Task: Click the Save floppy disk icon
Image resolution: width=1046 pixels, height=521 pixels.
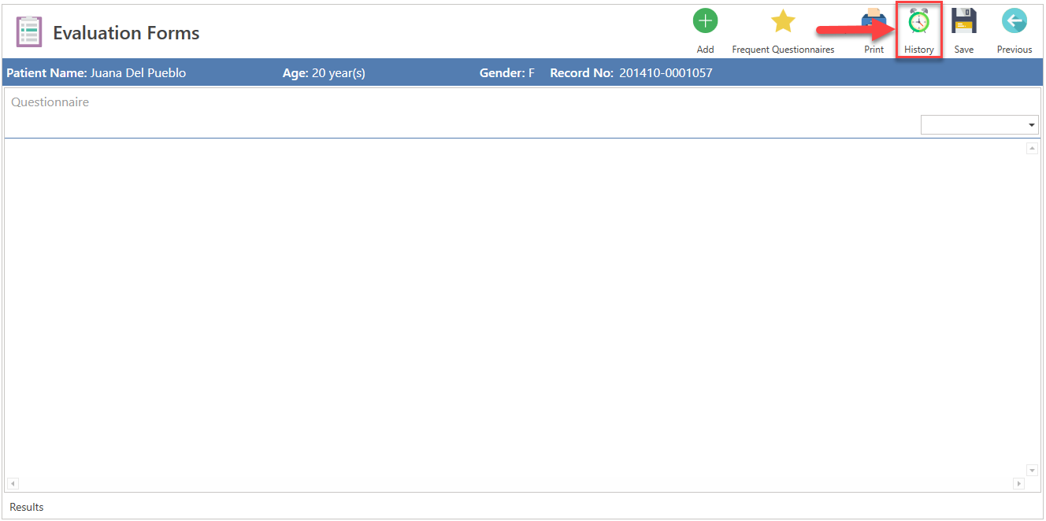Action: 964,21
